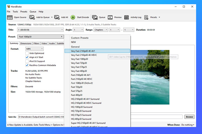
Task: Open the end chapter dropdown
Action: pos(129,30)
